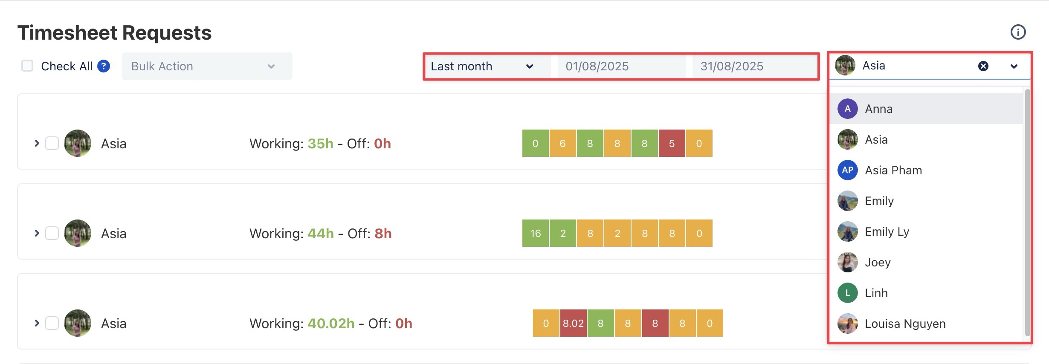Click the end date 31/08/2025 field
Image resolution: width=1049 pixels, height=364 pixels.
click(x=732, y=66)
